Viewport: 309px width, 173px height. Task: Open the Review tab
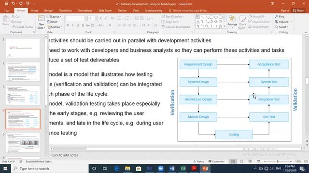pos(122,11)
